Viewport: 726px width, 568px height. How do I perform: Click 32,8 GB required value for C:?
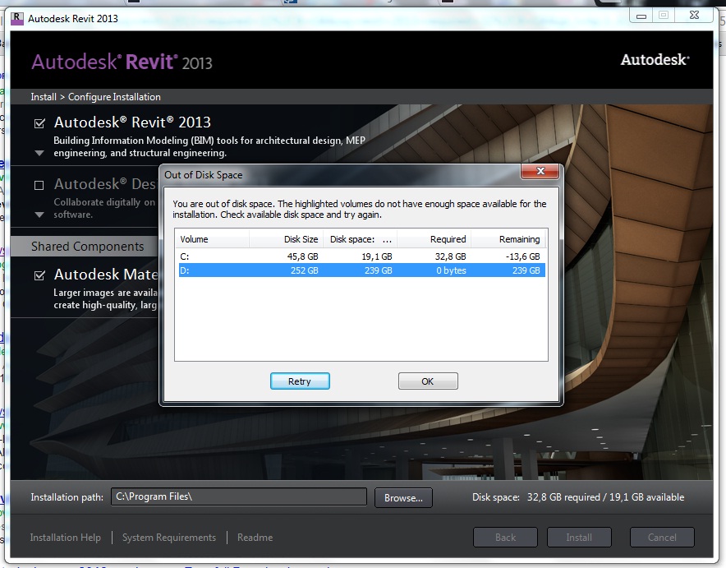point(450,256)
